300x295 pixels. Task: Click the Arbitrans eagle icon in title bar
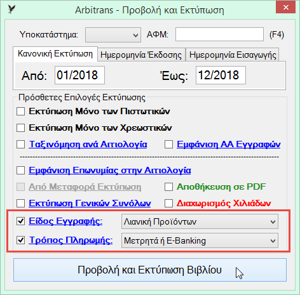pyautogui.click(x=11, y=9)
